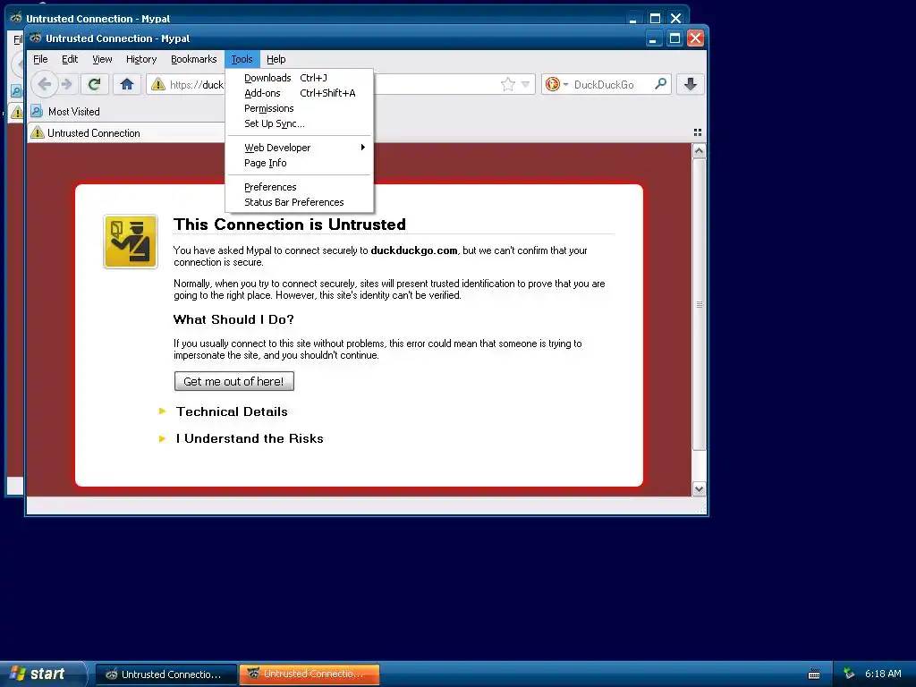Viewport: 916px width, 687px height.
Task: Bookmark this page with the star icon
Action: pos(508,85)
